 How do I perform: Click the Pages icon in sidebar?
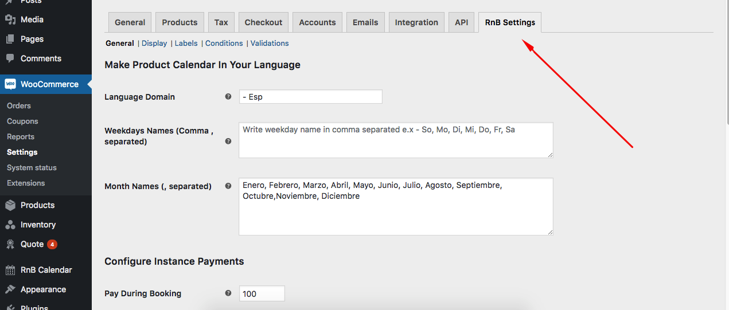(10, 39)
